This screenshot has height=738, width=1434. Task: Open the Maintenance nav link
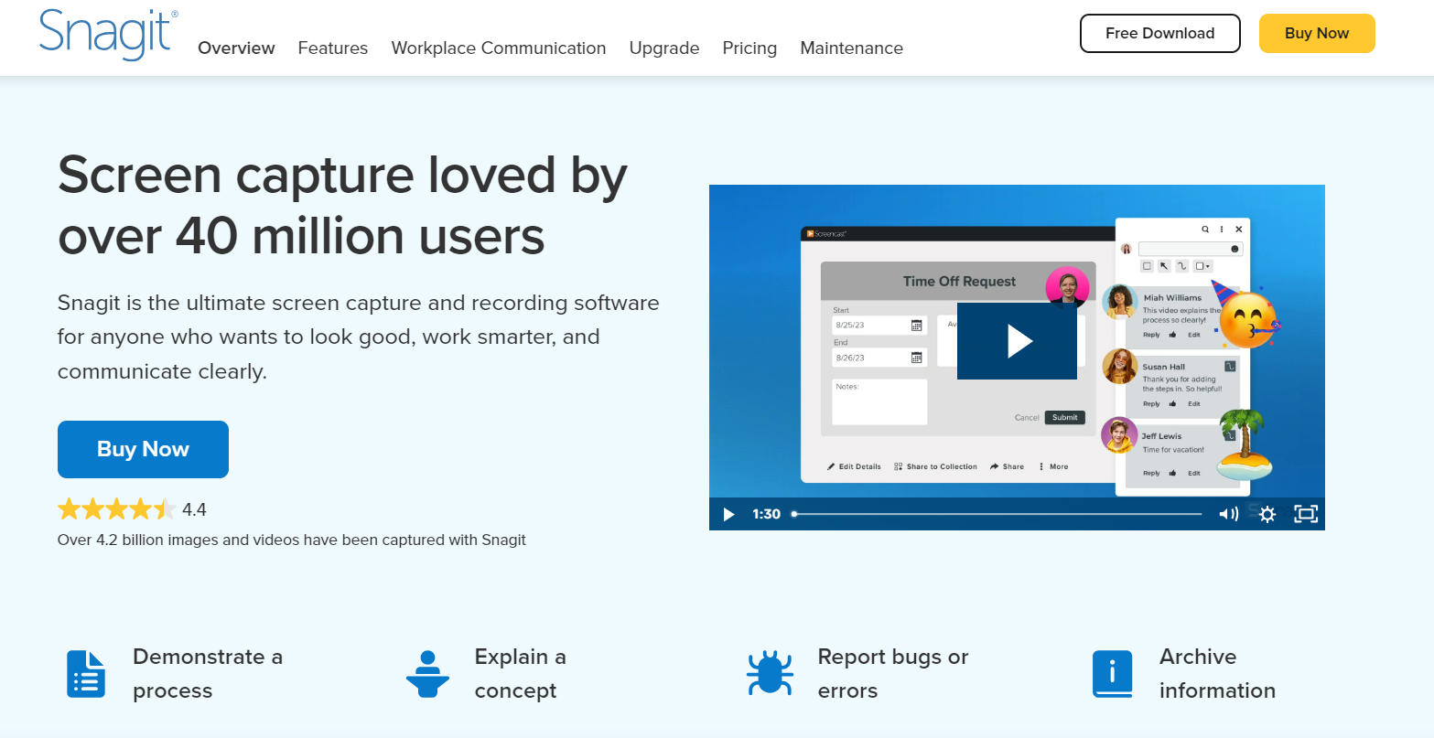pos(851,48)
